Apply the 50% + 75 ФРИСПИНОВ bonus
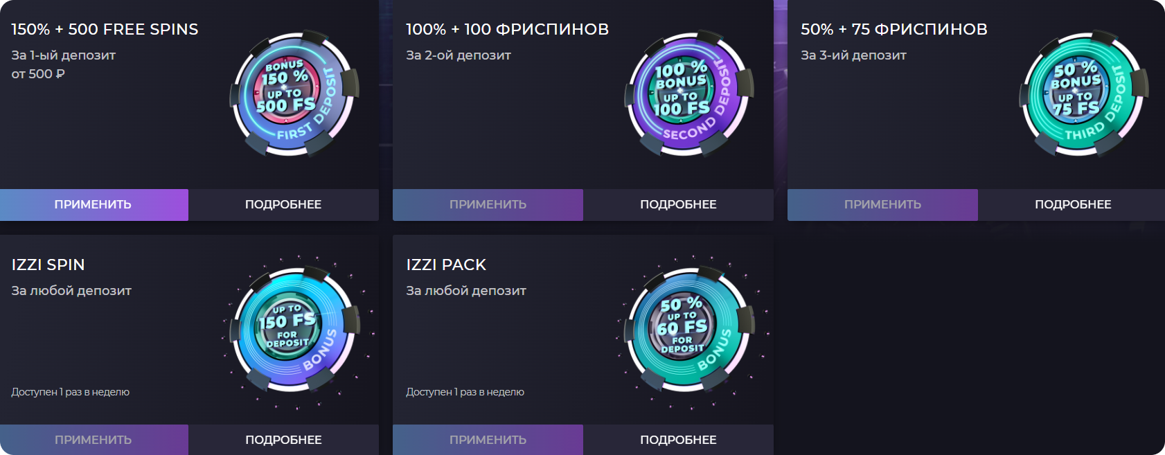Viewport: 1165px width, 455px height. point(882,204)
